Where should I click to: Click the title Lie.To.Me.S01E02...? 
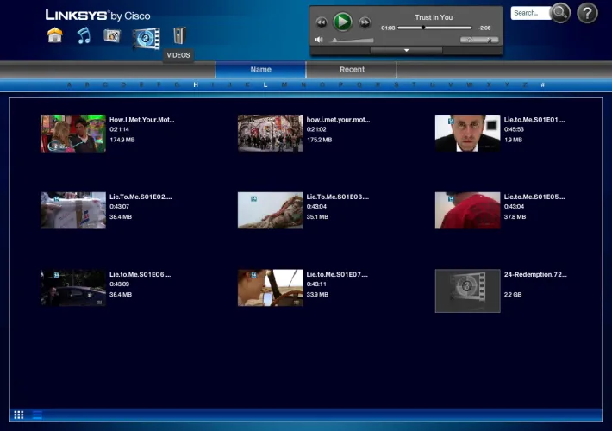pyautogui.click(x=141, y=197)
